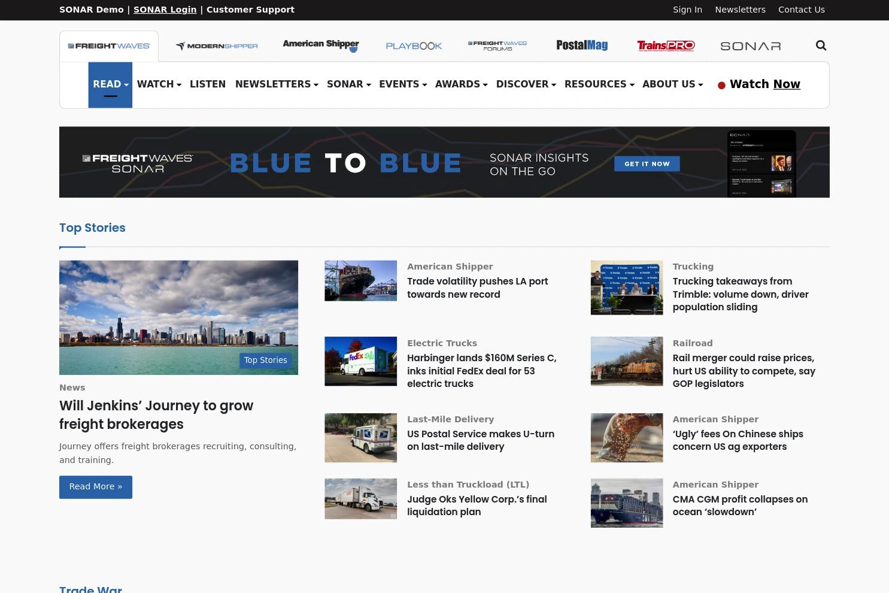The image size is (889, 593).
Task: Open the SONAR Demo link
Action: coord(91,10)
